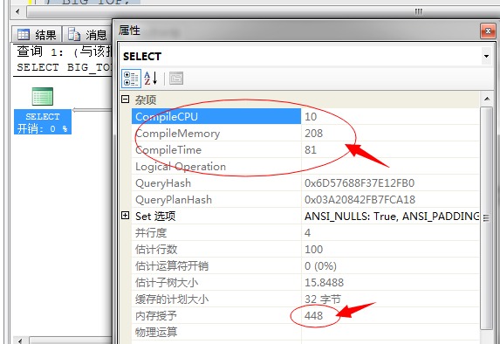Click the CompileTime value 81

pyautogui.click(x=311, y=149)
